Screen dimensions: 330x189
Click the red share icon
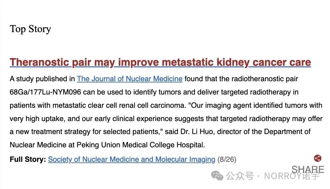(318, 158)
